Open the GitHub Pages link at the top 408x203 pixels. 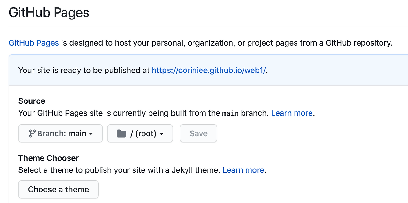(33, 43)
